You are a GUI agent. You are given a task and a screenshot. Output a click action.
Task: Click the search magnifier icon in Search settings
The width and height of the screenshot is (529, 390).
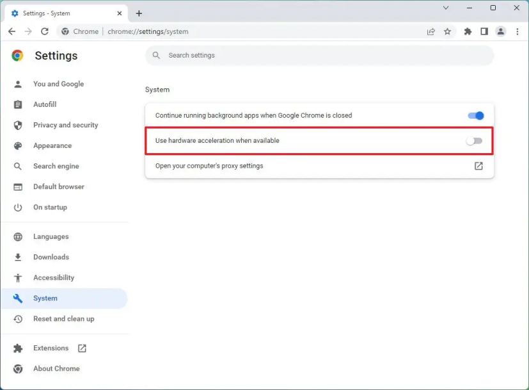tap(156, 55)
